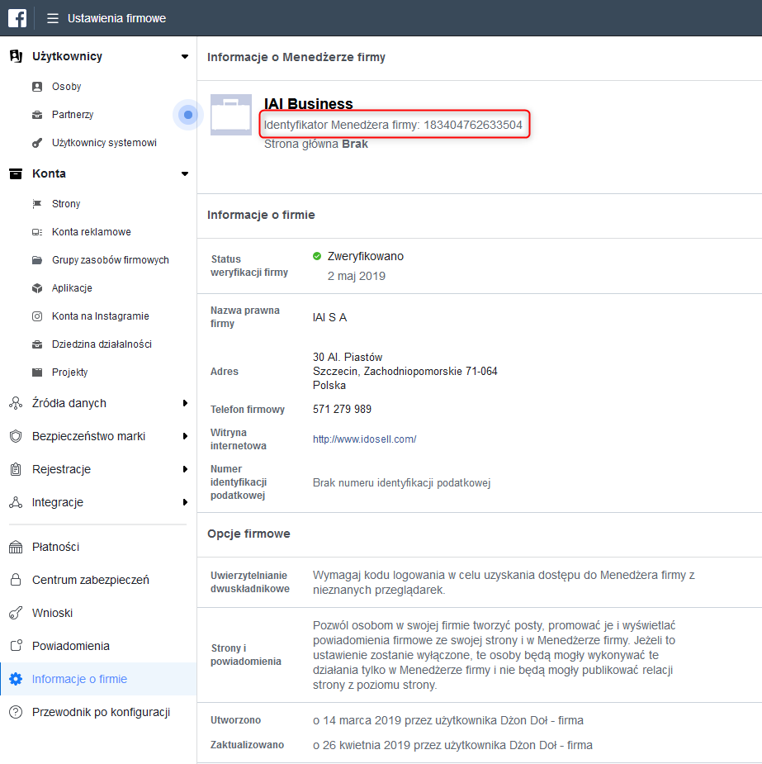Open the Aplikacje sidebar item
This screenshot has height=764, width=762.
[72, 288]
